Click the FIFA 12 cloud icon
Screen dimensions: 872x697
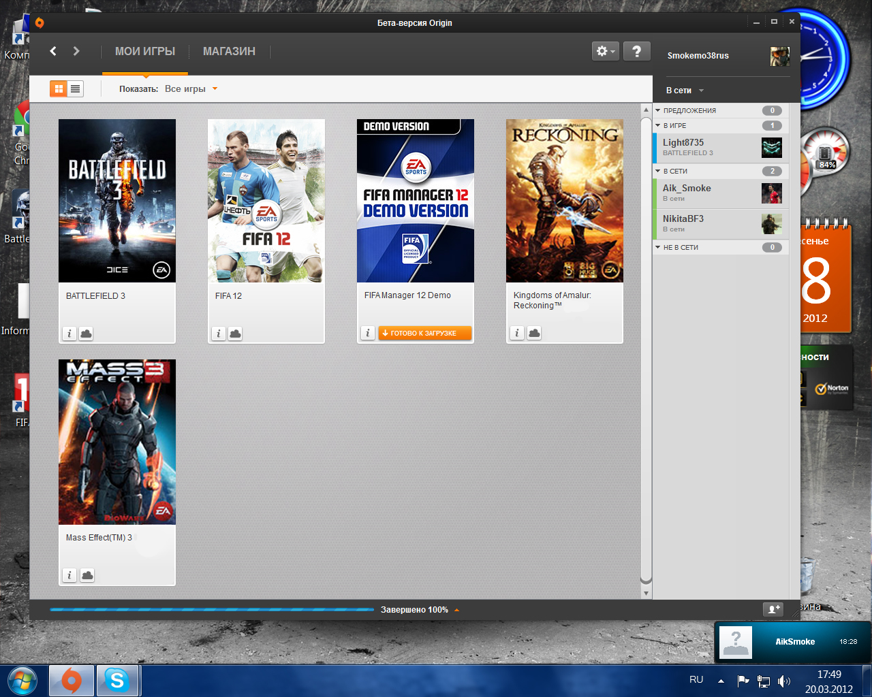point(235,334)
